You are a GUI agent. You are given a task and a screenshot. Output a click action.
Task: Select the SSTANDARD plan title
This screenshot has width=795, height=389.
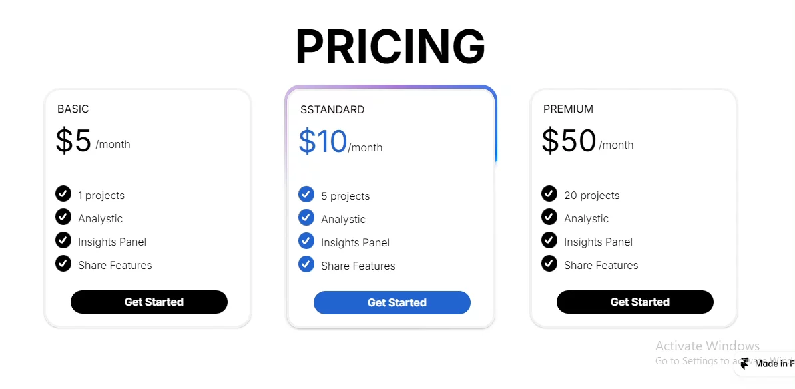coord(332,109)
